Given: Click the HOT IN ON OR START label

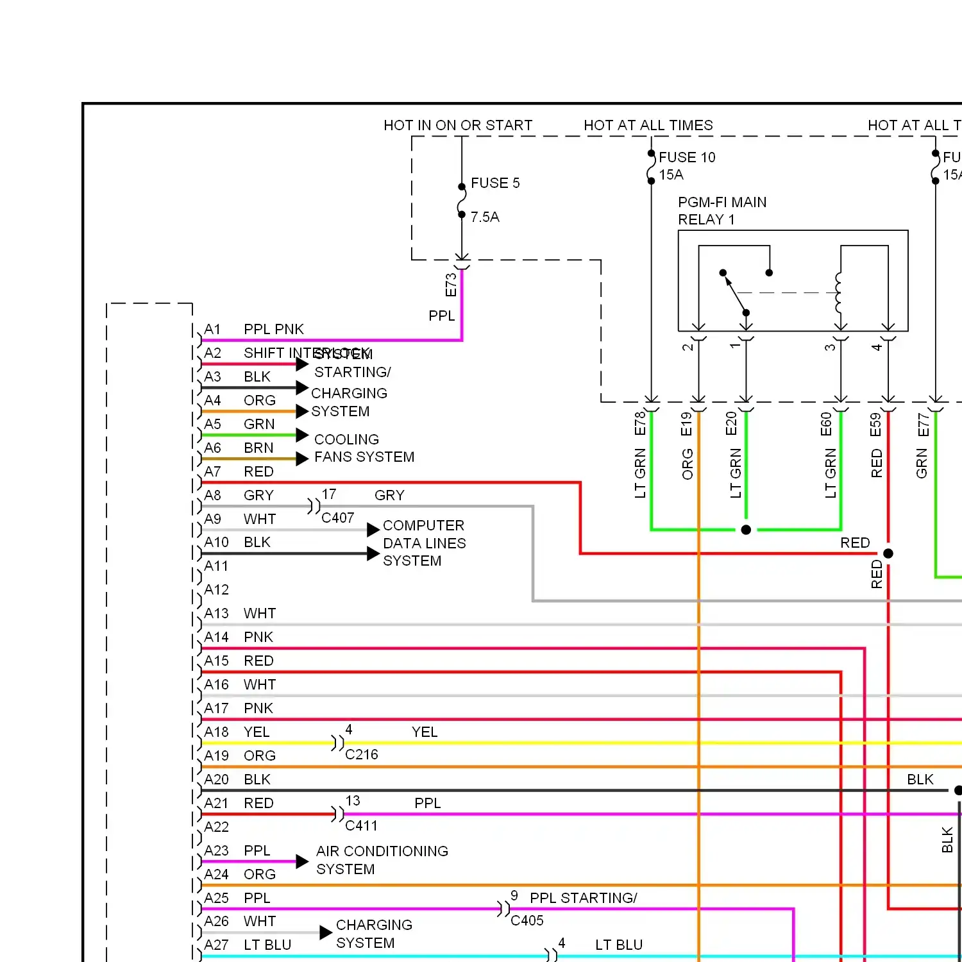Looking at the screenshot, I should point(458,125).
